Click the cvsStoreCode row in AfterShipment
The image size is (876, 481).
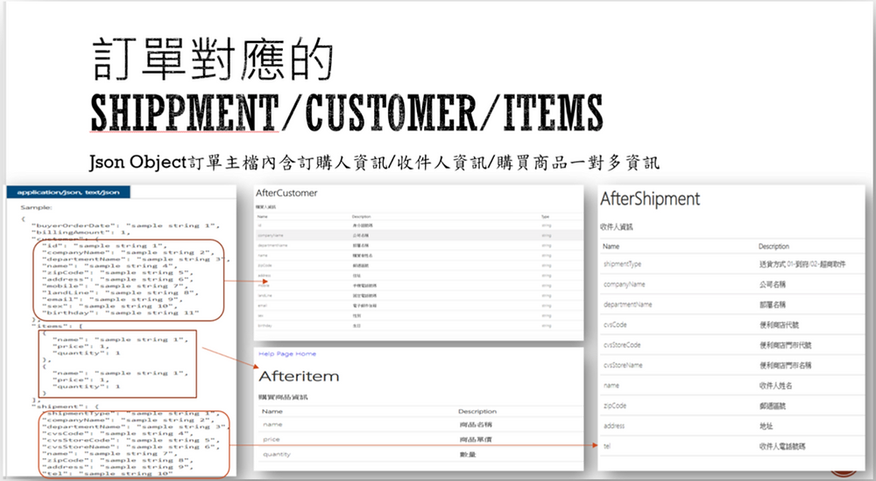coord(732,345)
